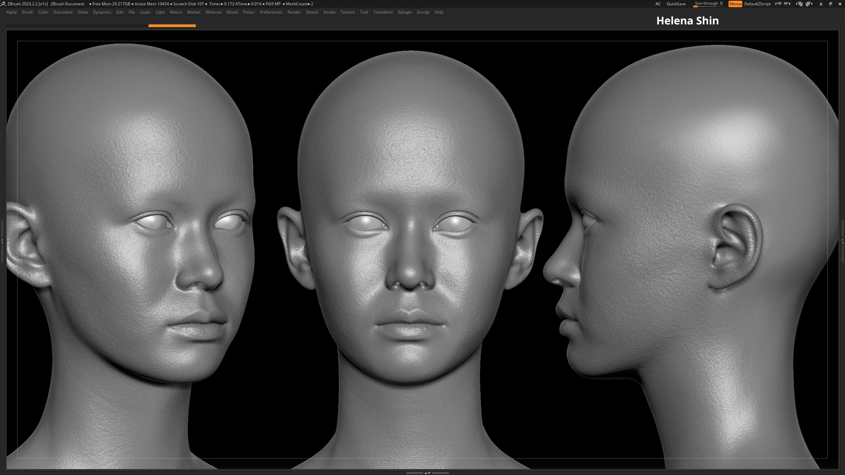This screenshot has width=845, height=475.
Task: Open the Brush menu
Action: click(27, 12)
